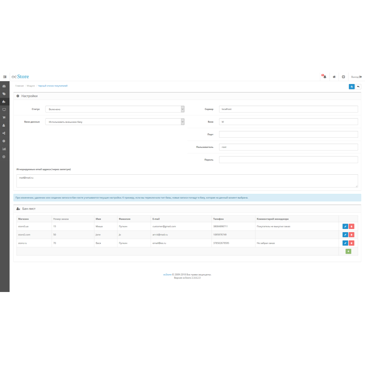Open the shopping cart sidebar icon
The width and height of the screenshot is (365, 365).
[x=4, y=117]
